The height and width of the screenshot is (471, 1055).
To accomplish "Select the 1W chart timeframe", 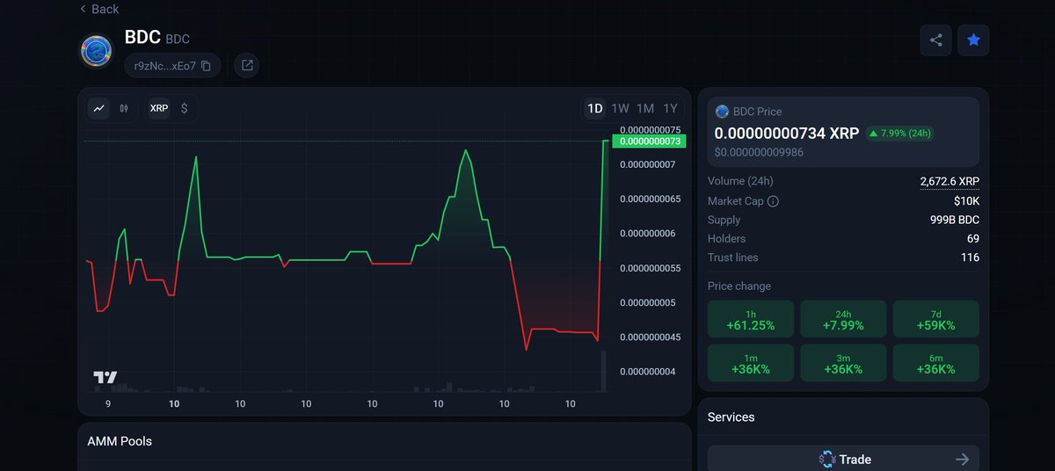I will 620,108.
